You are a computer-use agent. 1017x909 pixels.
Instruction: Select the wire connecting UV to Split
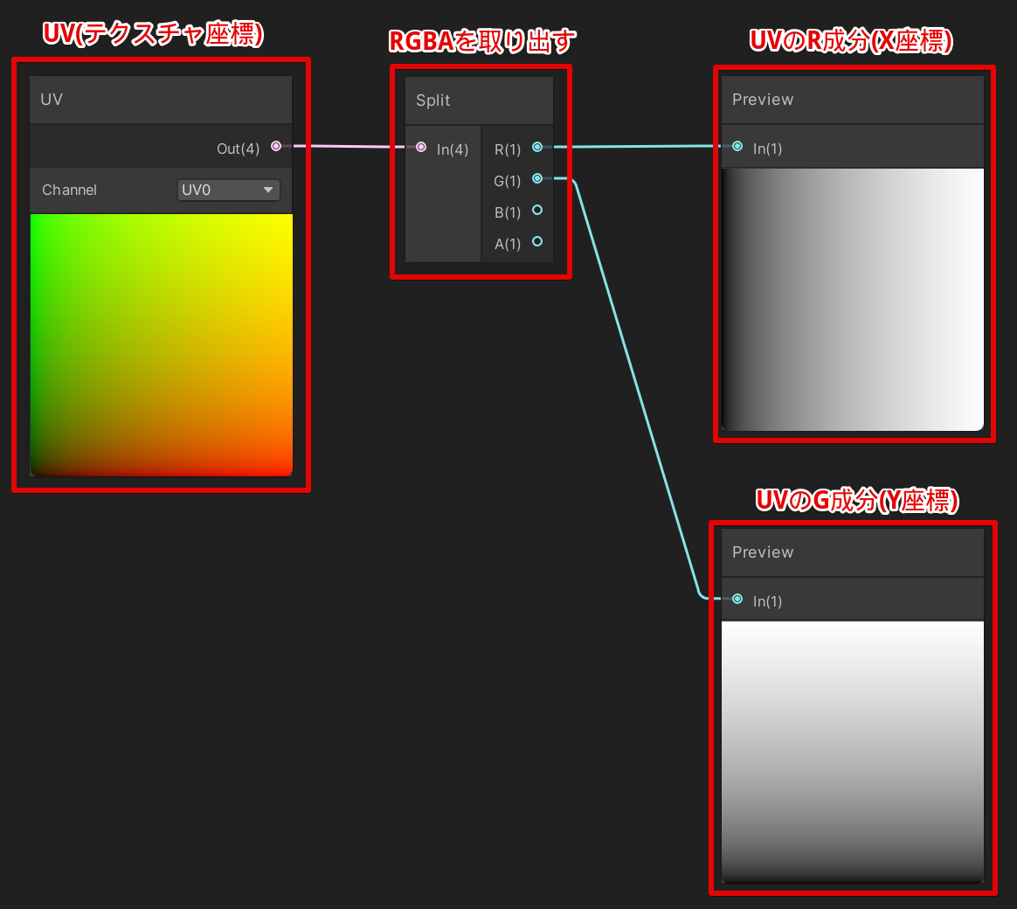tap(349, 146)
